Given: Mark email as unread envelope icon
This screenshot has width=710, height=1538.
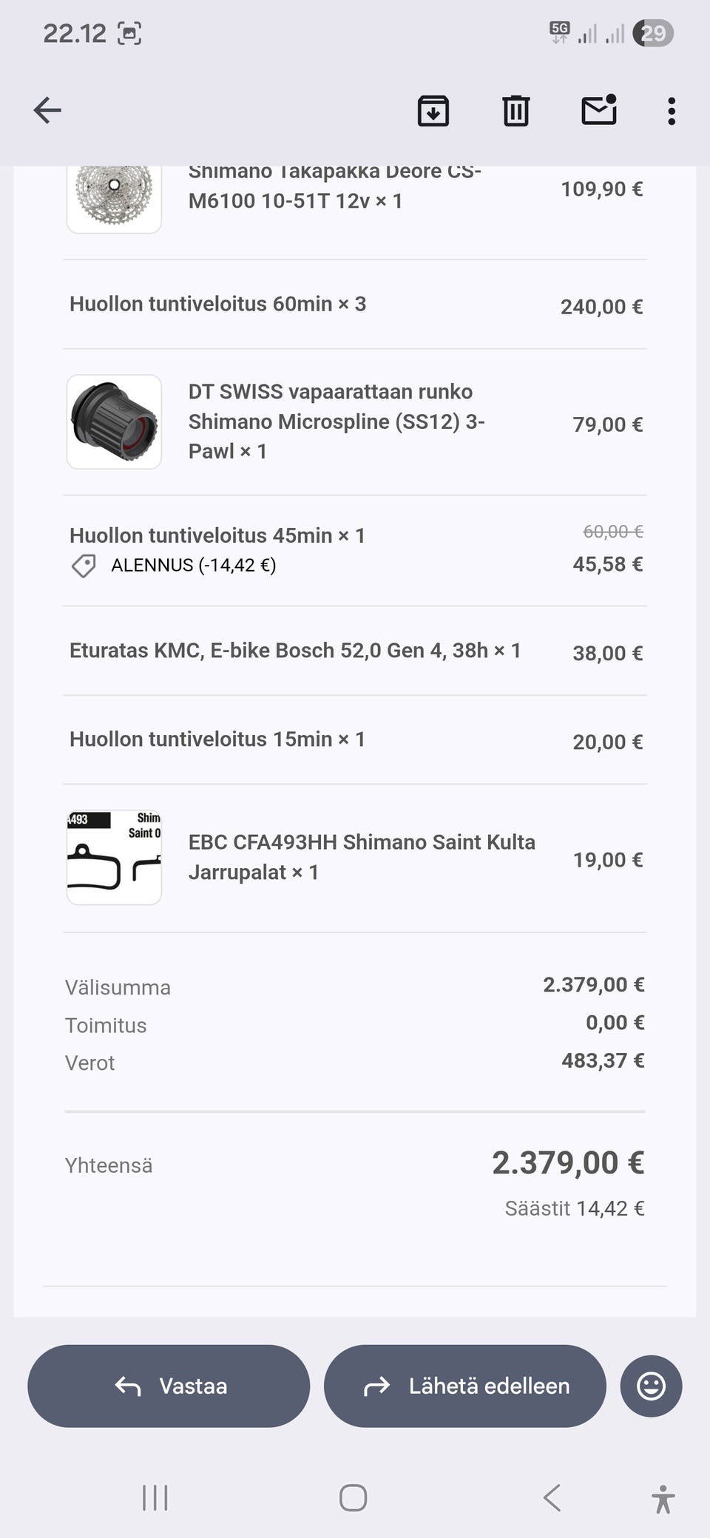Looking at the screenshot, I should coord(599,110).
